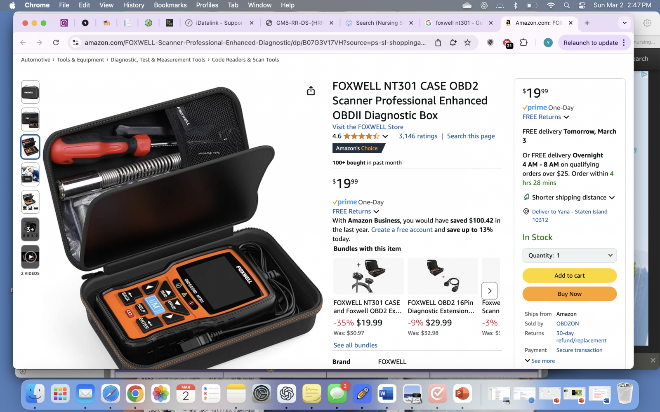Open the Bookmarks menu

click(x=170, y=5)
